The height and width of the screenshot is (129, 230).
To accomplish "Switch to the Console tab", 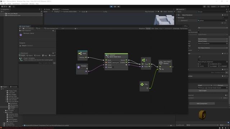I will pos(14,87).
